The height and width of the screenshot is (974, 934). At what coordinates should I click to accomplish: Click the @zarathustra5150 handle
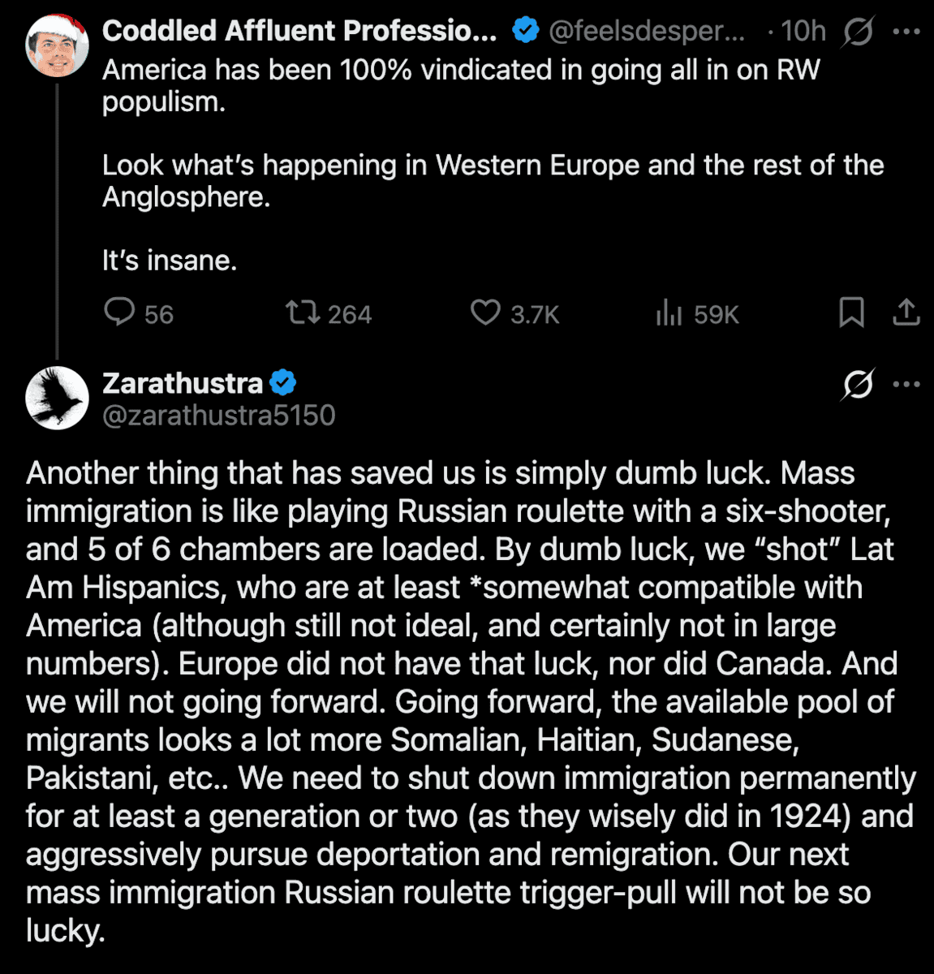[x=219, y=415]
